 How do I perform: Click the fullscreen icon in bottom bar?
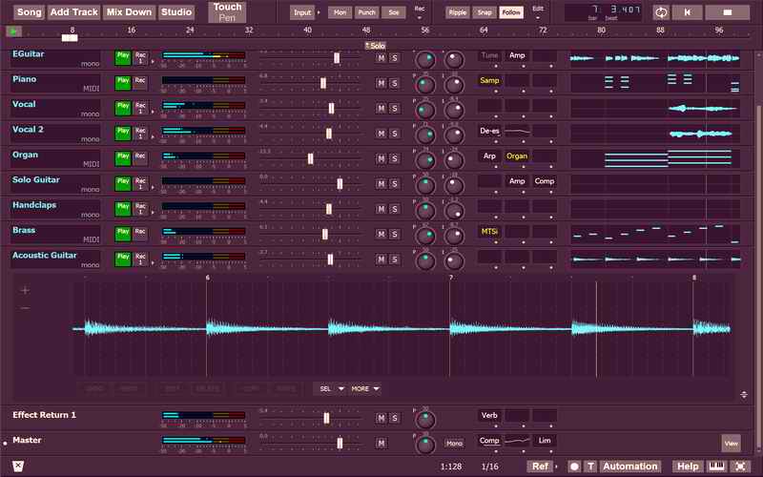tap(739, 467)
